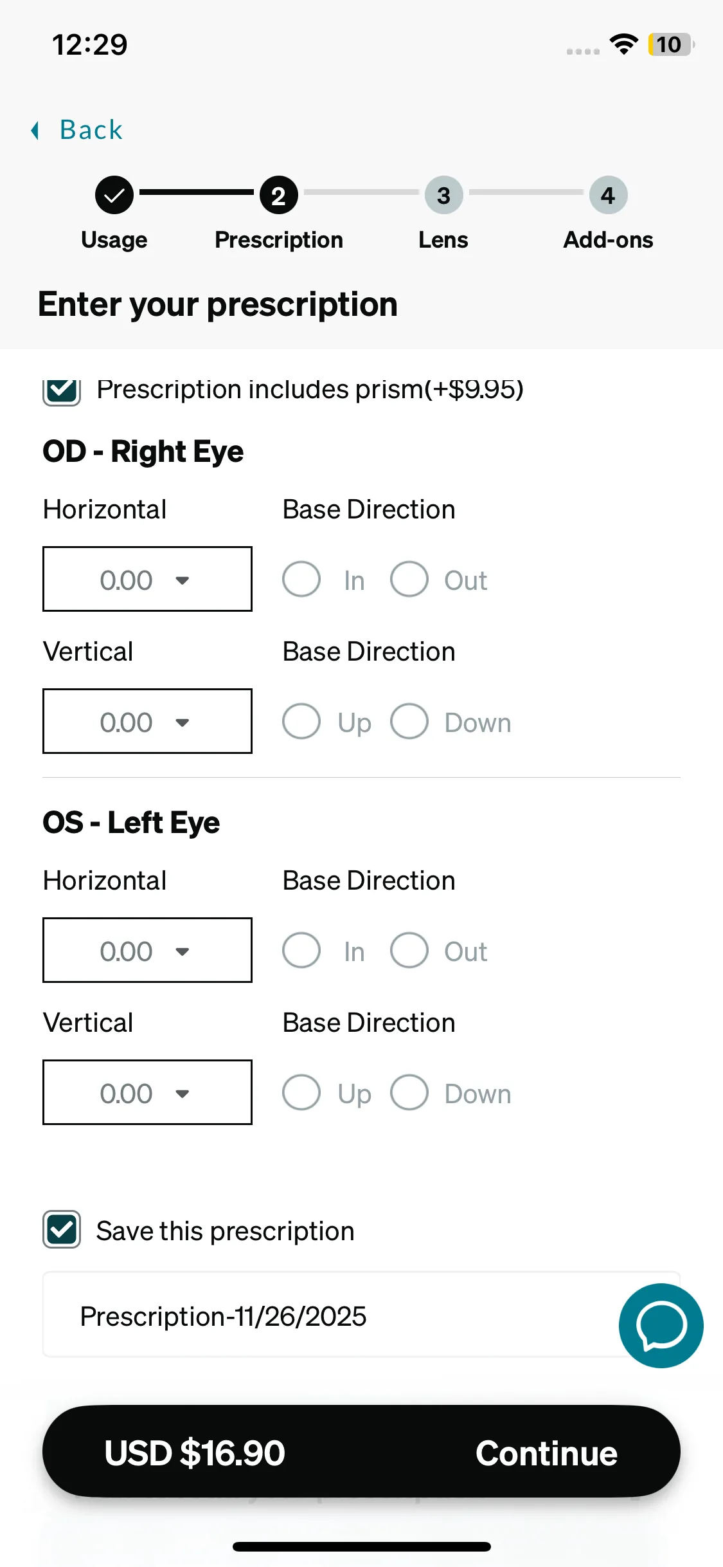The width and height of the screenshot is (723, 1567).
Task: Expand left eye Horizontal prism dropdown
Action: pyautogui.click(x=147, y=950)
